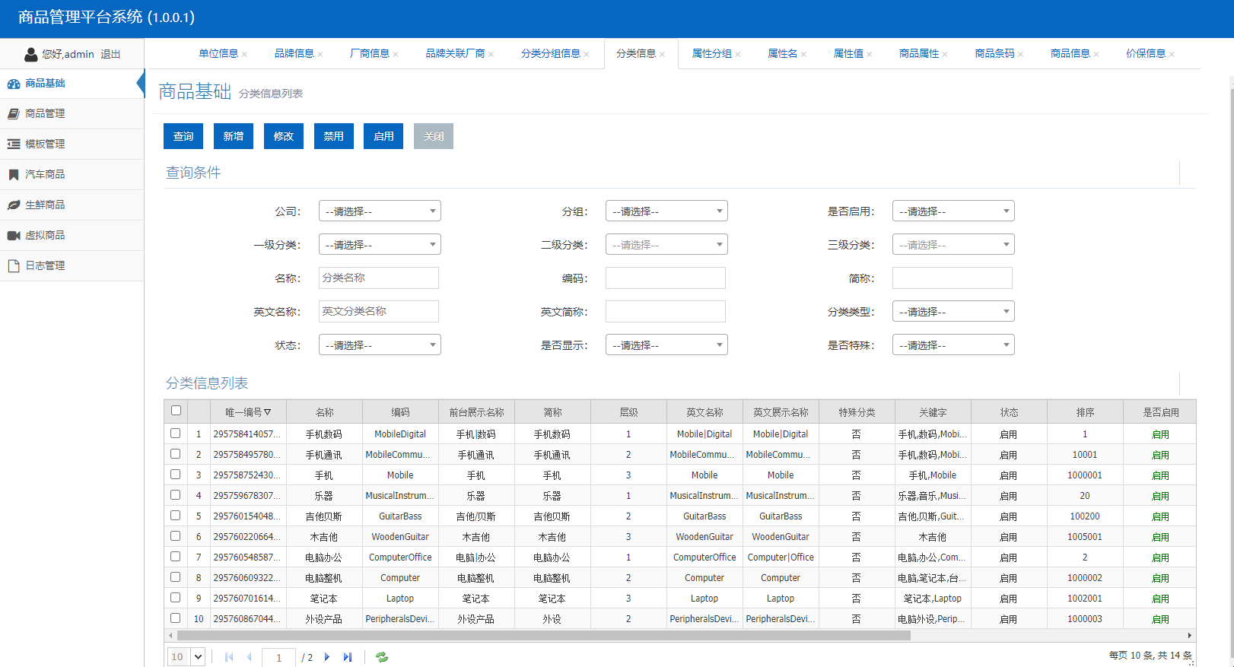Screen dimensions: 1234x667
Task: Open the 是否特殊 dropdown
Action: (953, 345)
